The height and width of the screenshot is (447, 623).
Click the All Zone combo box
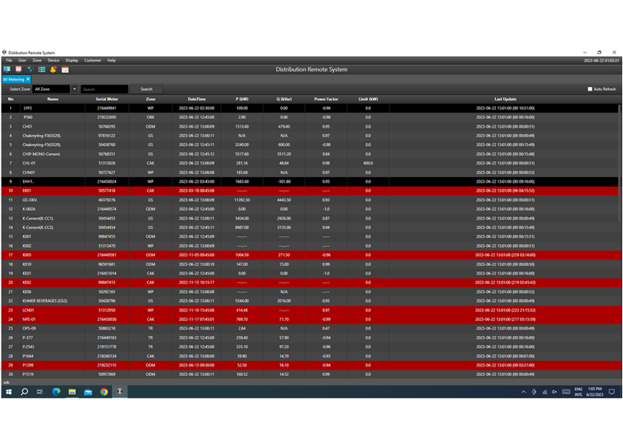52,89
